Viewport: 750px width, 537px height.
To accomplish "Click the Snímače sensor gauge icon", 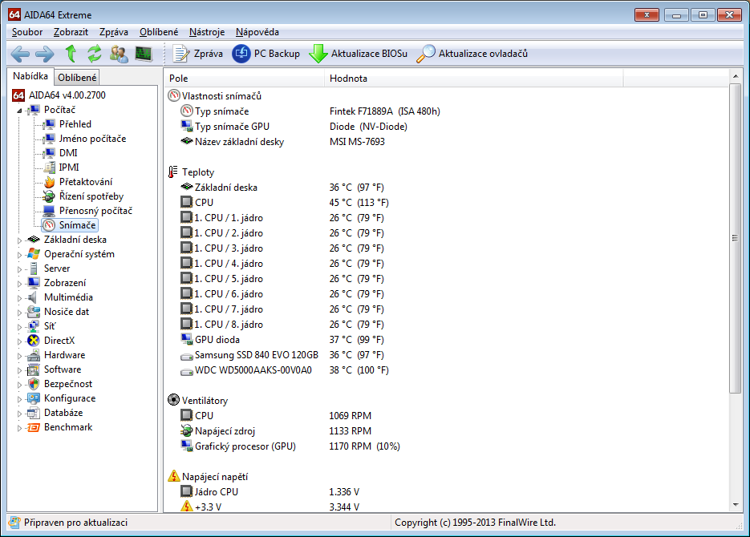I will click(x=49, y=225).
